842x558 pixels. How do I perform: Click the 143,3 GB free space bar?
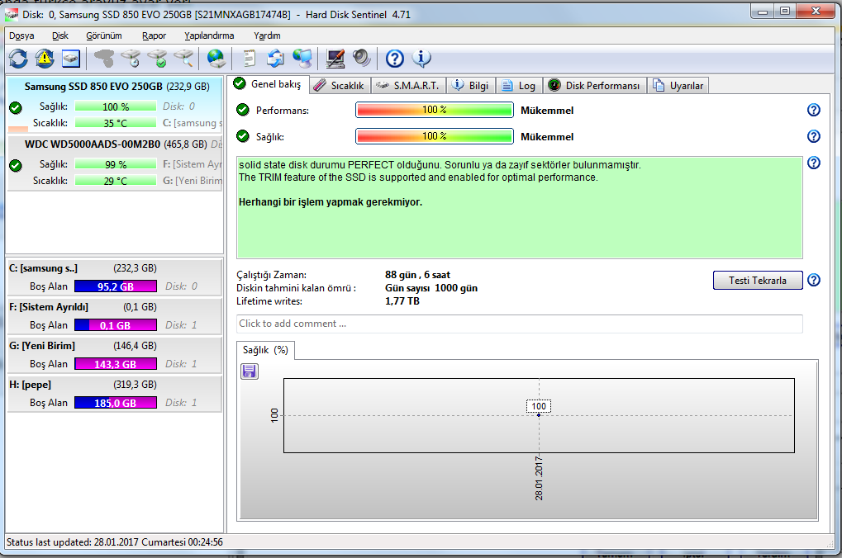point(116,364)
